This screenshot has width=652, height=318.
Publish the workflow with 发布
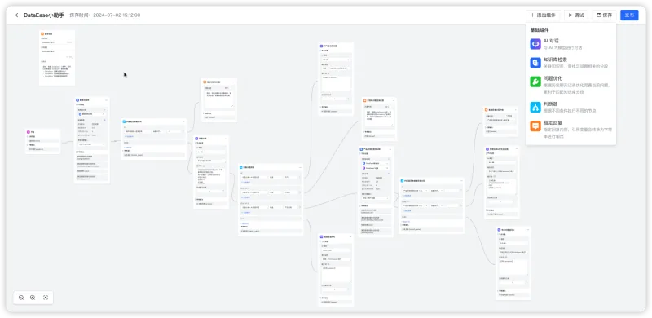click(x=629, y=15)
